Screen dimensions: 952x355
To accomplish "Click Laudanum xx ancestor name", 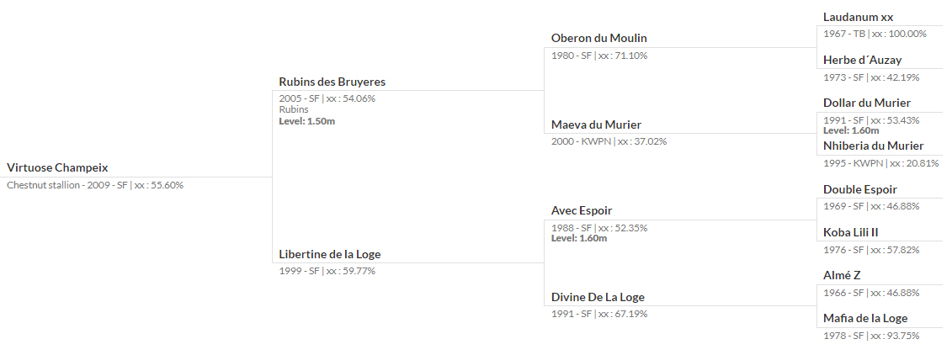I will click(859, 17).
